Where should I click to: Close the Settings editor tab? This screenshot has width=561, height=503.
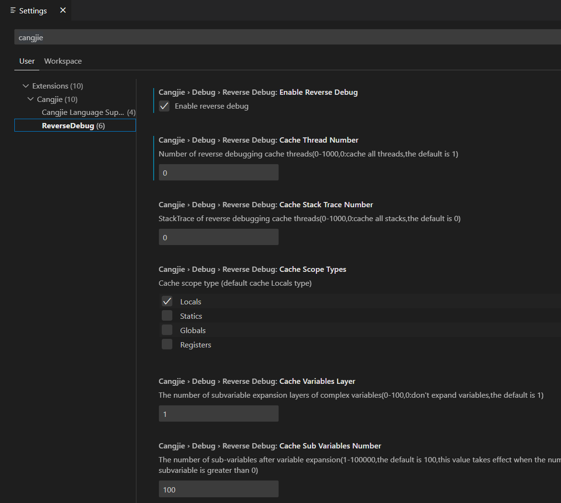(63, 11)
